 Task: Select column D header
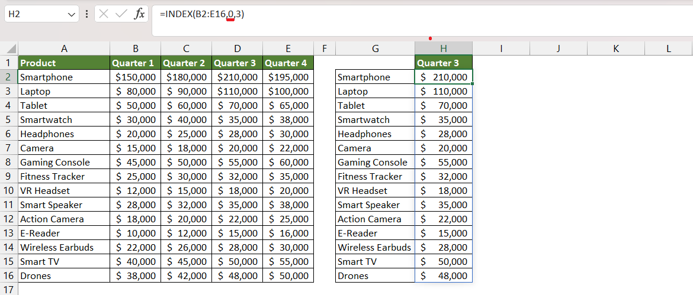click(x=238, y=48)
